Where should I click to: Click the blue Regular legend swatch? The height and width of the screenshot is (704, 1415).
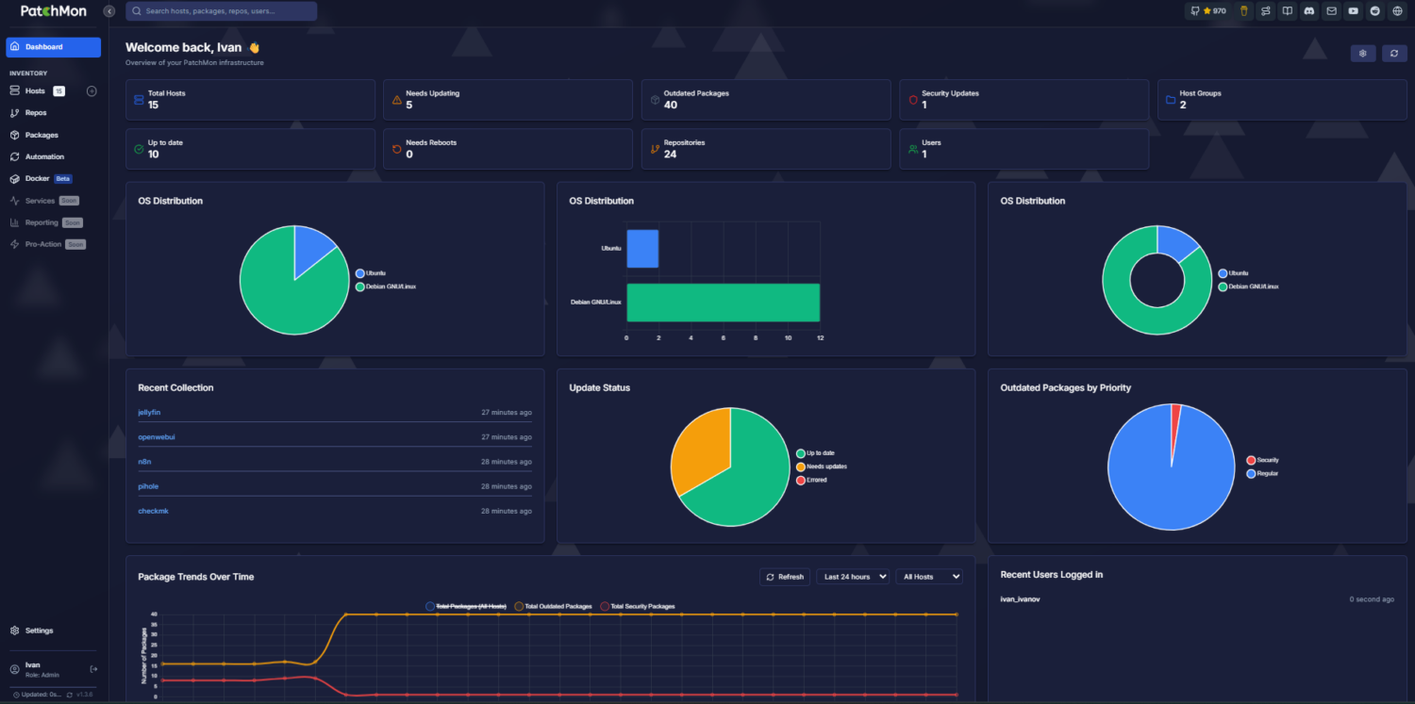(x=1252, y=473)
